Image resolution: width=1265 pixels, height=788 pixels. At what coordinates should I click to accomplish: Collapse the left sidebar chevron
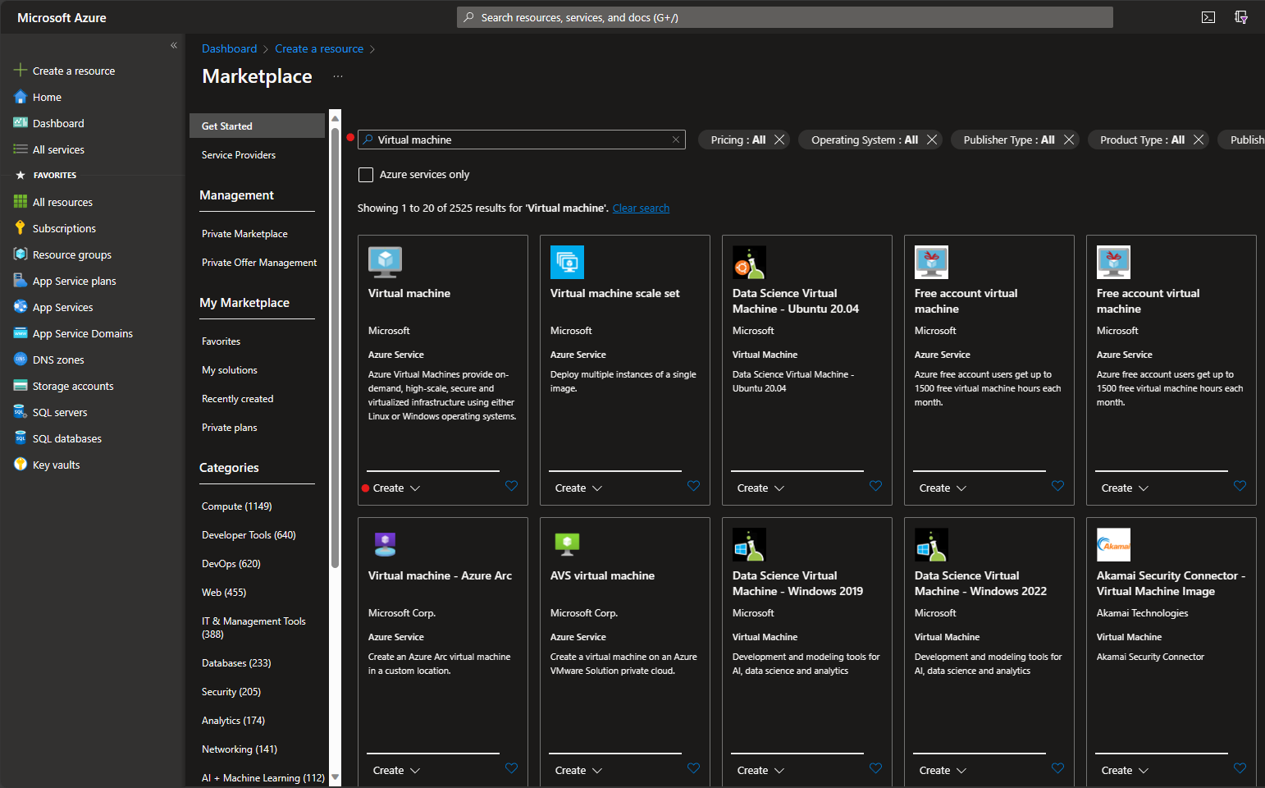coord(174,45)
